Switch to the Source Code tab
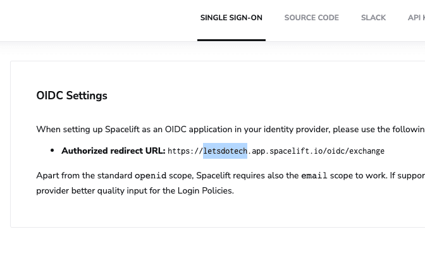The image size is (425, 253). (x=311, y=18)
